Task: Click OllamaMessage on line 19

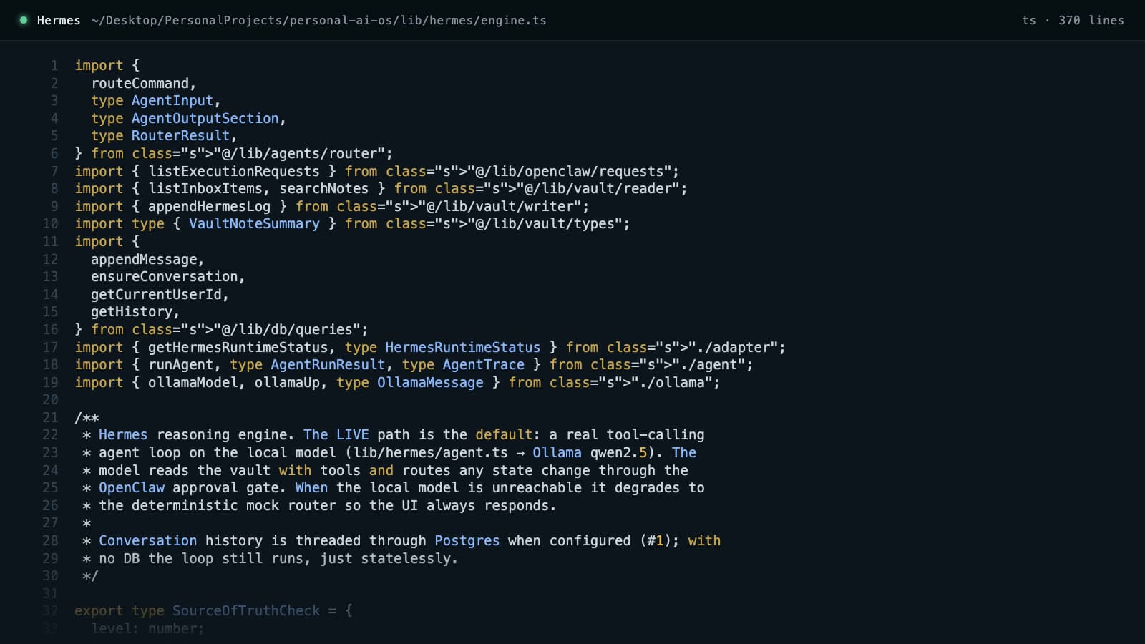Action: pos(430,382)
